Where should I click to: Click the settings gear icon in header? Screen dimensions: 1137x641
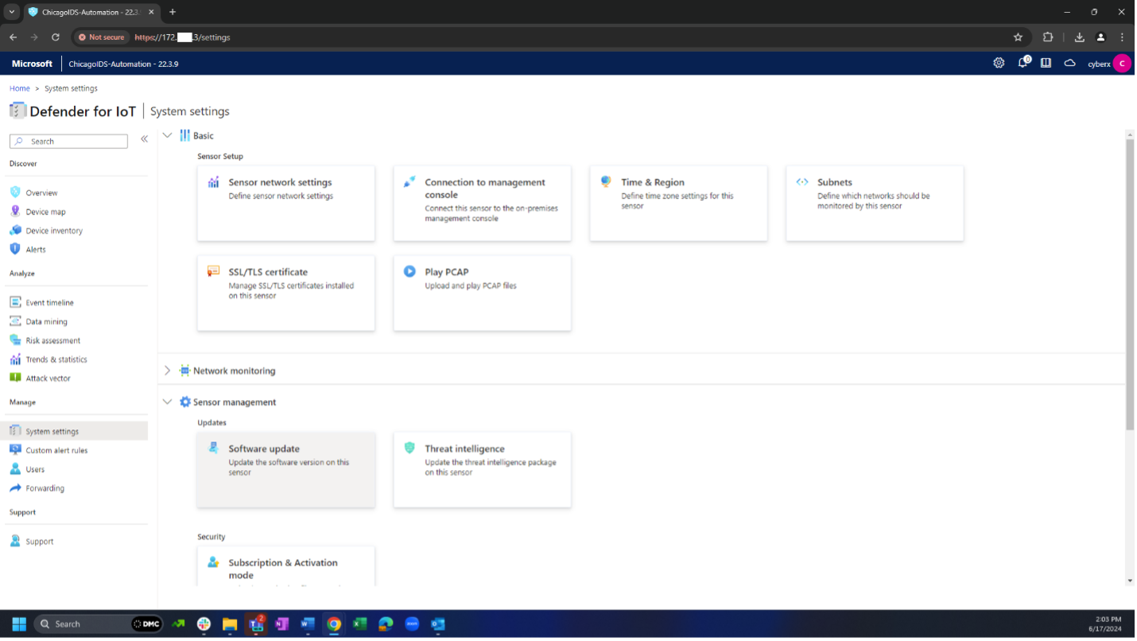[x=999, y=64]
